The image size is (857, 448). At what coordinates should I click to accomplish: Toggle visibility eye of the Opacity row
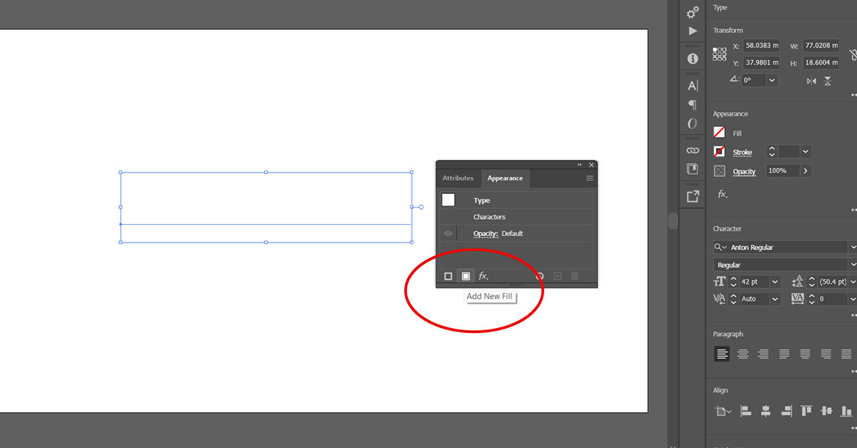(x=448, y=233)
